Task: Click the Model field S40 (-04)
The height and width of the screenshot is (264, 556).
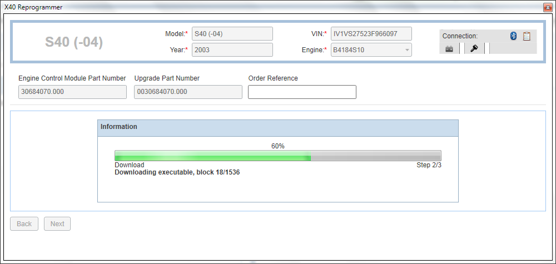Action: coord(232,34)
